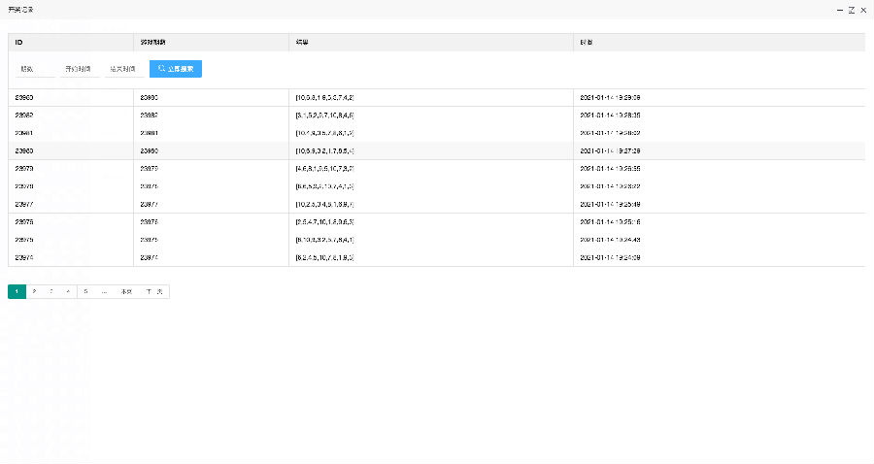This screenshot has height=464, width=874.
Task: Click the pagination ellipsis button
Action: [104, 291]
